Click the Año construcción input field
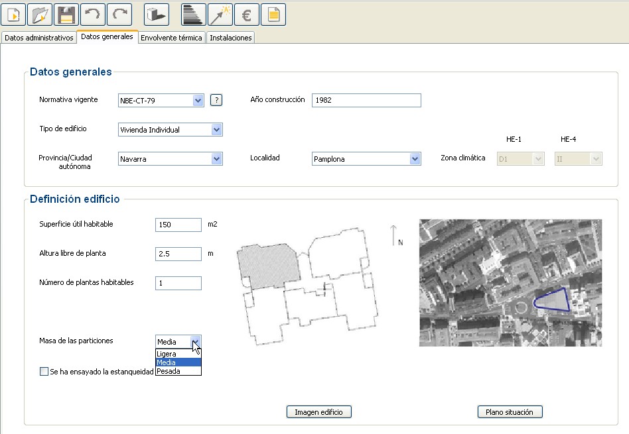 click(366, 100)
